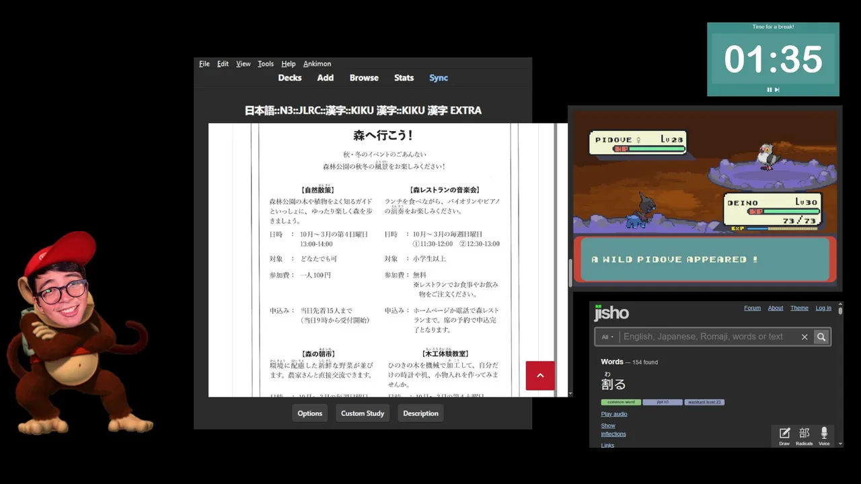Click the Custom Study button
The height and width of the screenshot is (484, 861).
point(363,413)
